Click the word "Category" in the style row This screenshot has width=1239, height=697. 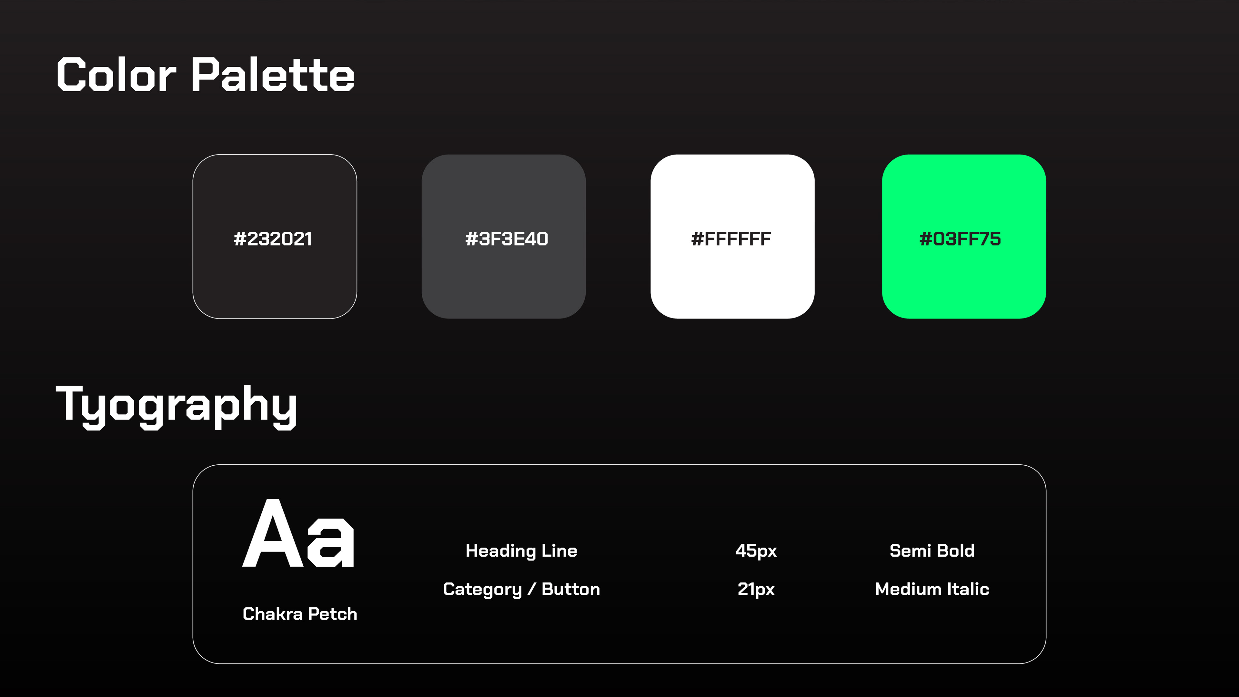(482, 589)
